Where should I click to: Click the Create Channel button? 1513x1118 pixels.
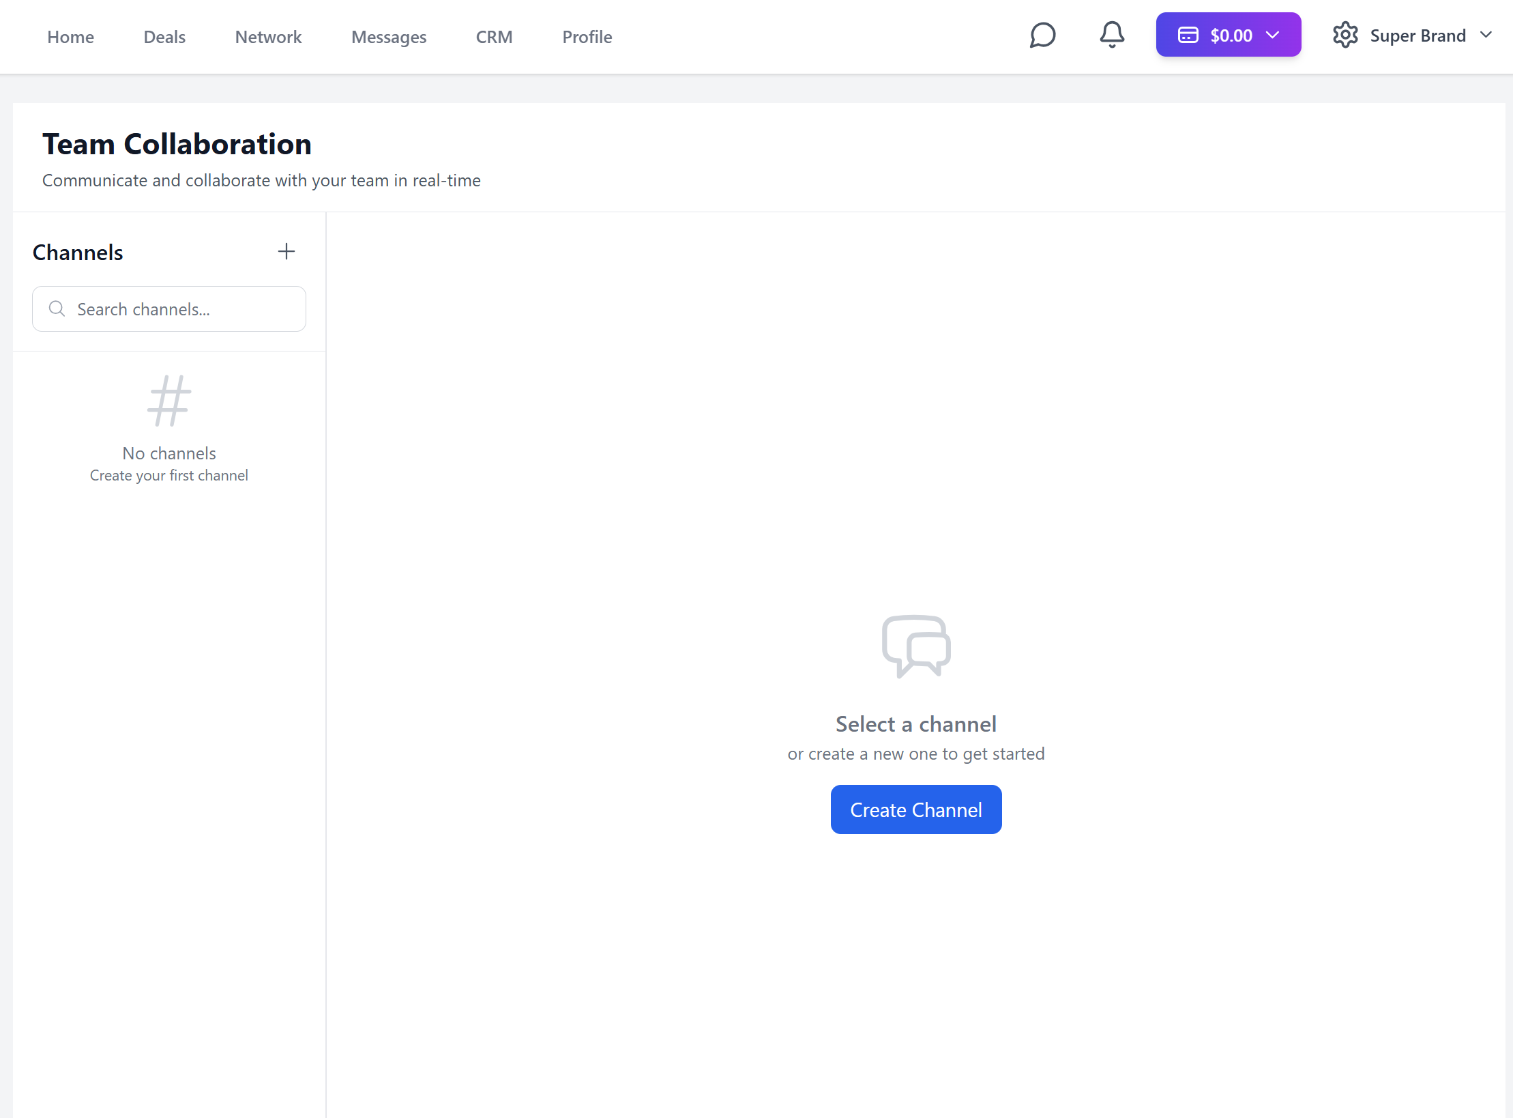(x=916, y=809)
